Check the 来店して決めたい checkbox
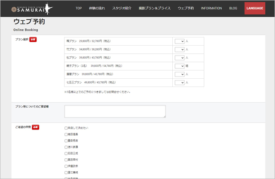 pos(66,128)
